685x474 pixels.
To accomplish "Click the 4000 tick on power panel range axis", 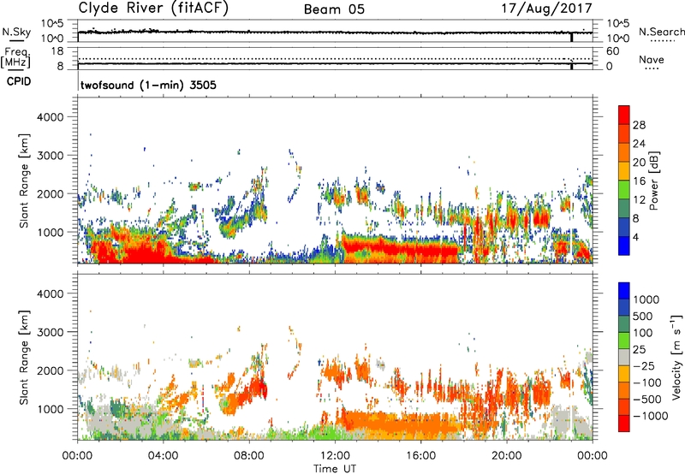I will tap(50, 117).
